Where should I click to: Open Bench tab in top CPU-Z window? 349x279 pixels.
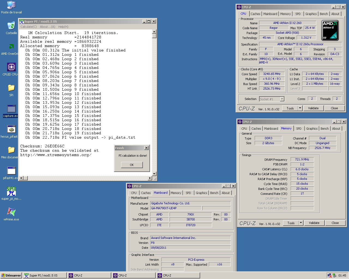coord(324,14)
